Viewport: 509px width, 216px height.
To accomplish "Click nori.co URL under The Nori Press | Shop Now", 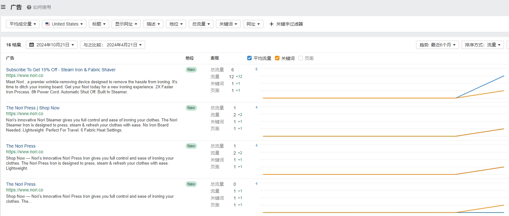I will pyautogui.click(x=25, y=114).
